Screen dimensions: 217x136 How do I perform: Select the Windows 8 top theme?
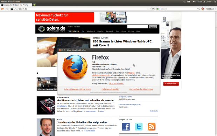tap(91, 31)
